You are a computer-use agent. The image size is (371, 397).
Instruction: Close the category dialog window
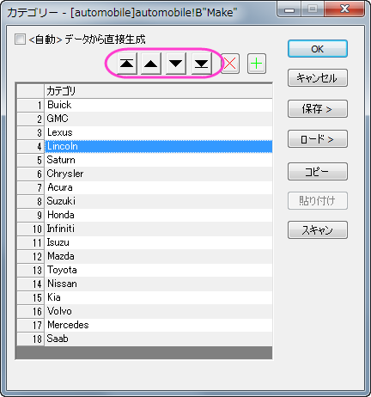point(344,9)
